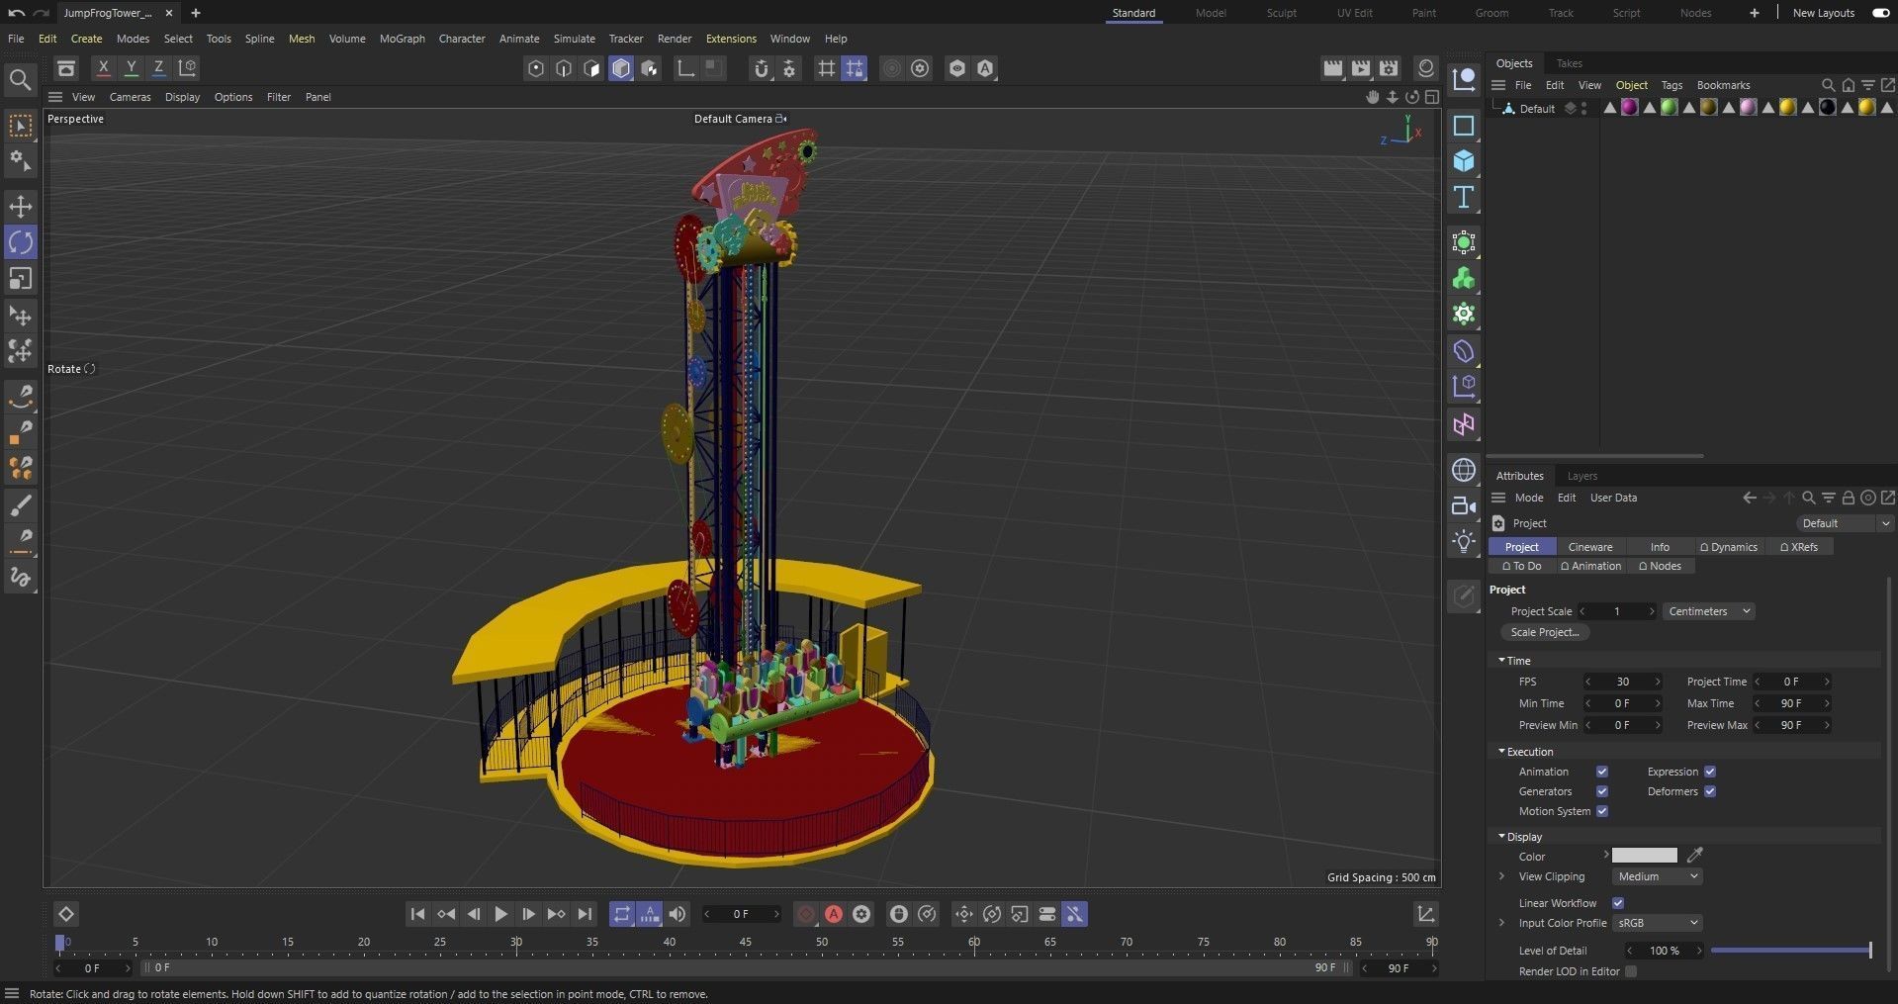This screenshot has width=1898, height=1004.
Task: Select the Move tool in left toolbar
Action: pyautogui.click(x=21, y=207)
